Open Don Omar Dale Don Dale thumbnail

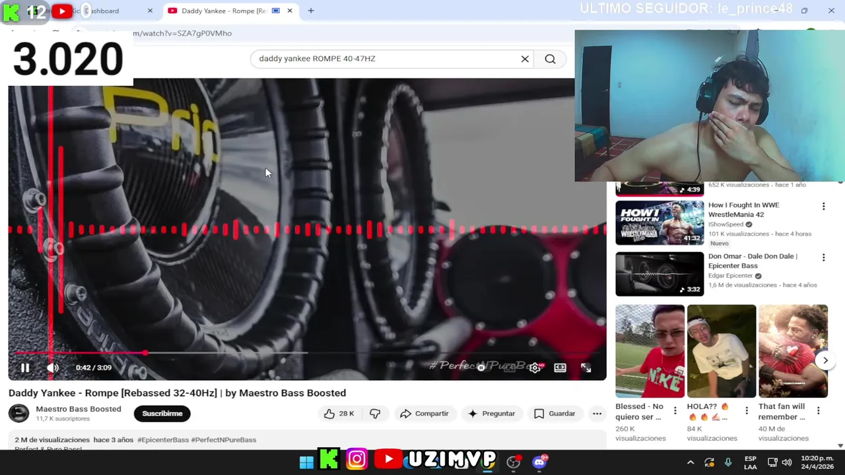659,274
